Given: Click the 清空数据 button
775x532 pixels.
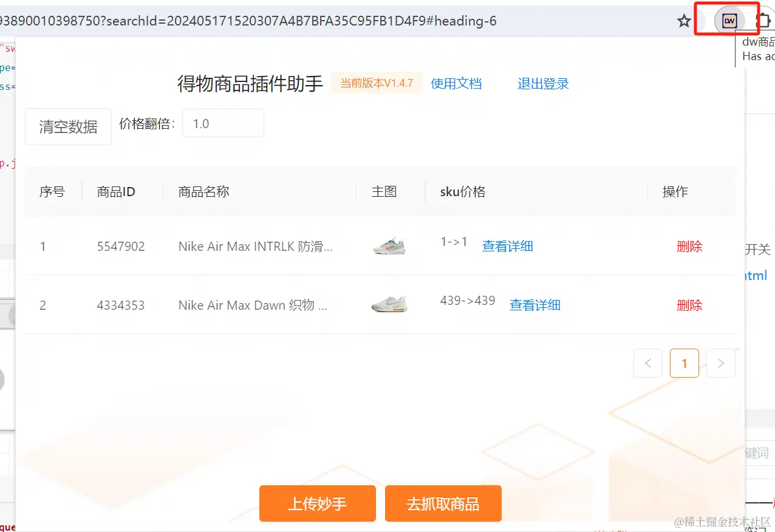Looking at the screenshot, I should [x=68, y=126].
